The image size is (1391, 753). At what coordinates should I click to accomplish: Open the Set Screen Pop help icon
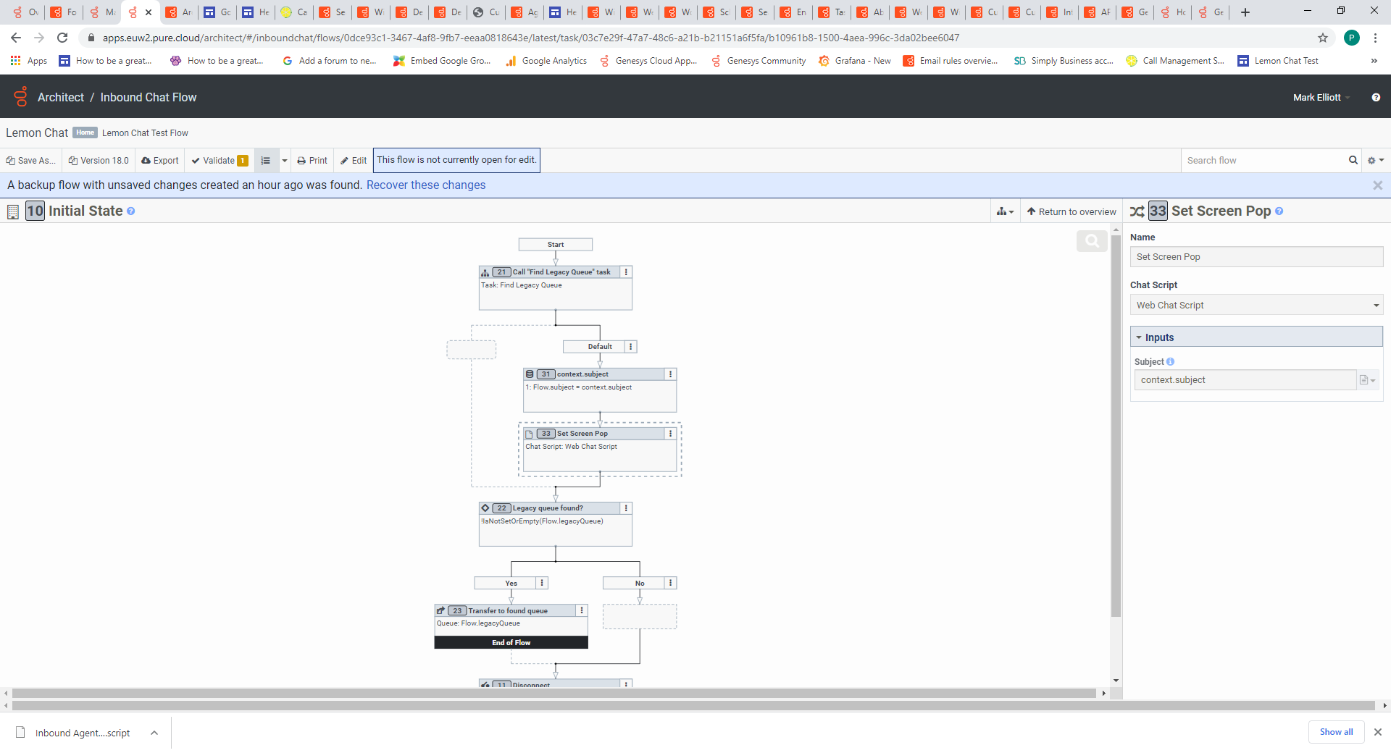click(x=1279, y=211)
